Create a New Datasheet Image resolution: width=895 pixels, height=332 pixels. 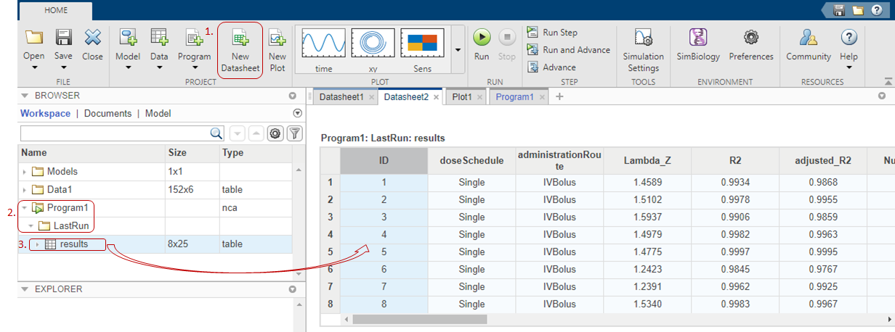[x=240, y=49]
